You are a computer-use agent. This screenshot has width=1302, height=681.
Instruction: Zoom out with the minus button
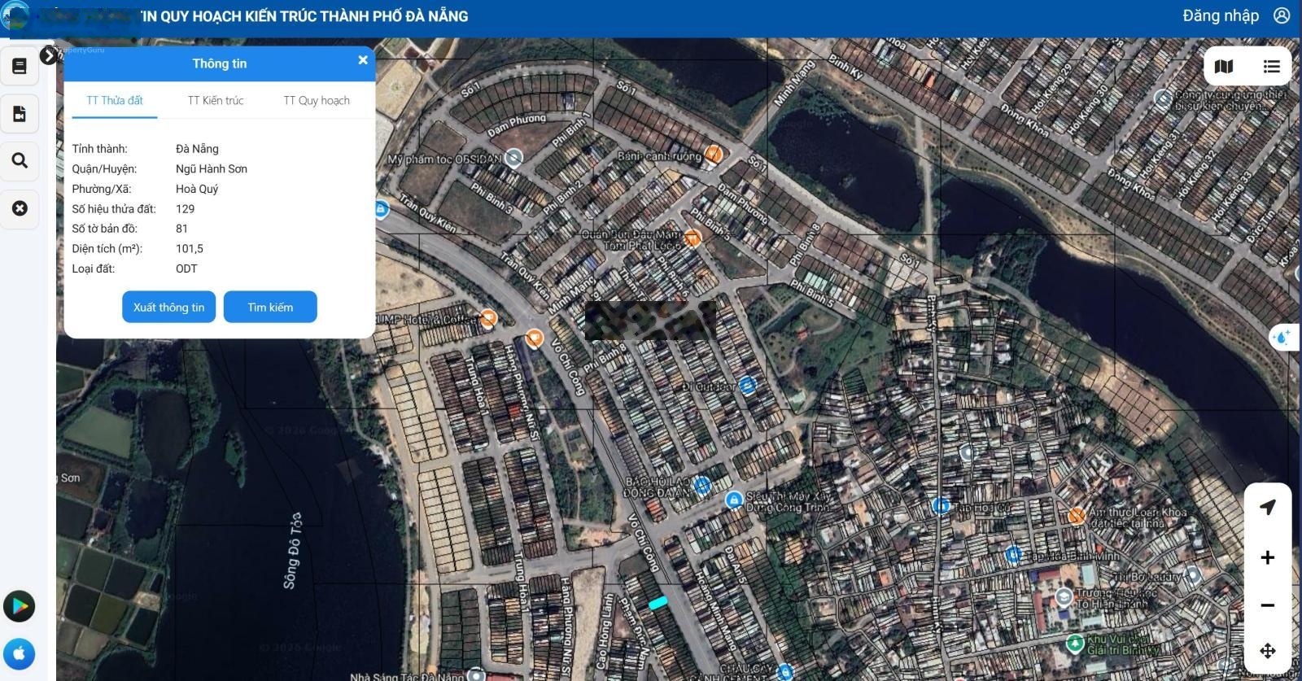point(1268,605)
